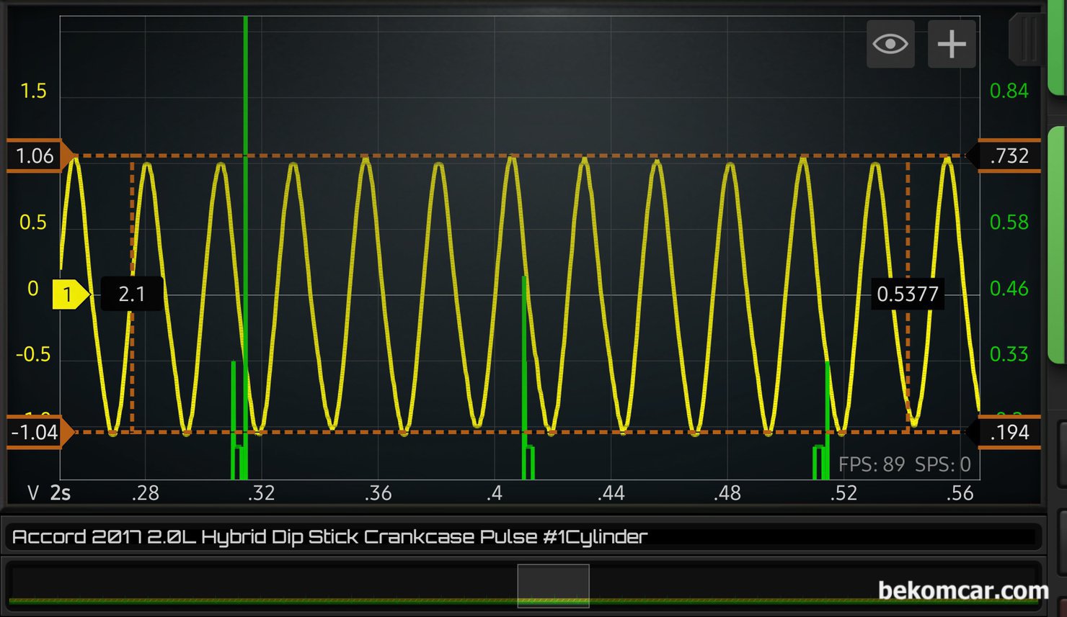Click the tall green spike on the waveform
This screenshot has width=1067, height=617.
246,86
